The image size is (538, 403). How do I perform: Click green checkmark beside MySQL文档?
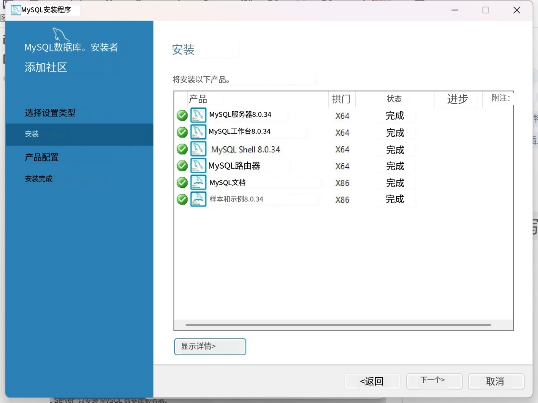[182, 183]
